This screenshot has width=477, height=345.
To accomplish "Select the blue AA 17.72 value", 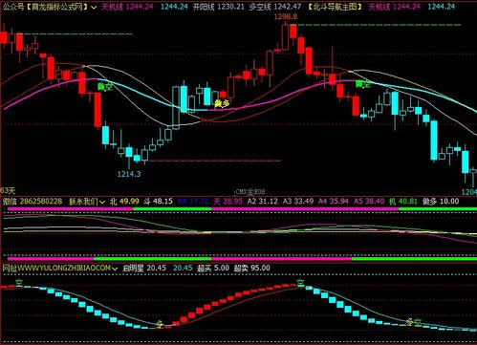I will (193, 202).
